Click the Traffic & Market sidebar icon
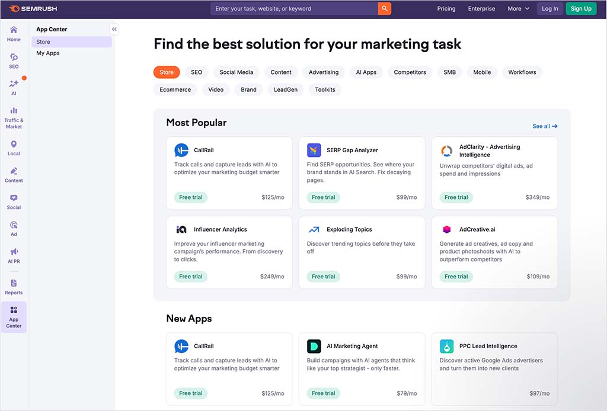Image resolution: width=607 pixels, height=411 pixels. coord(13,115)
